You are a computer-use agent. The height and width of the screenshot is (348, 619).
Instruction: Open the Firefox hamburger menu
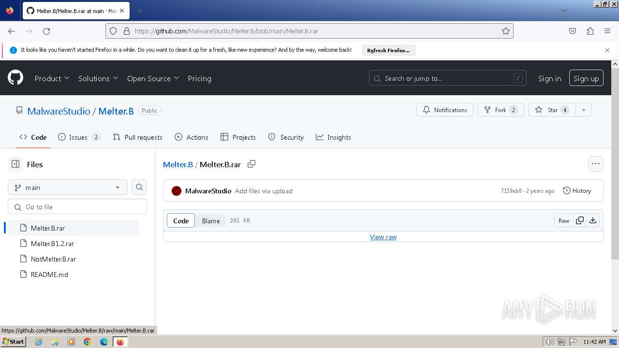click(607, 31)
